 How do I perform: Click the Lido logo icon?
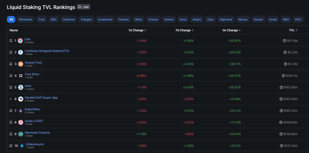pyautogui.click(x=20, y=40)
